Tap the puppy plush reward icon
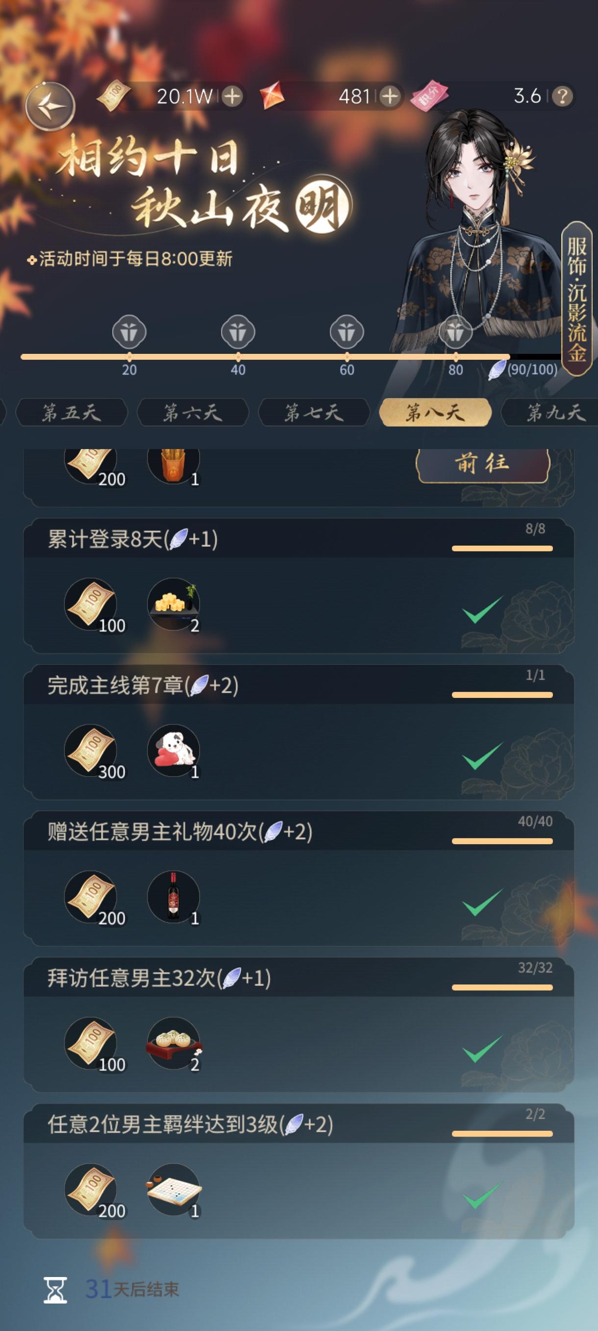Viewport: 598px width, 1331px height. click(174, 751)
